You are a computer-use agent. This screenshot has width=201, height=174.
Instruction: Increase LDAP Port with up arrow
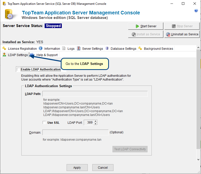[x=96, y=121]
